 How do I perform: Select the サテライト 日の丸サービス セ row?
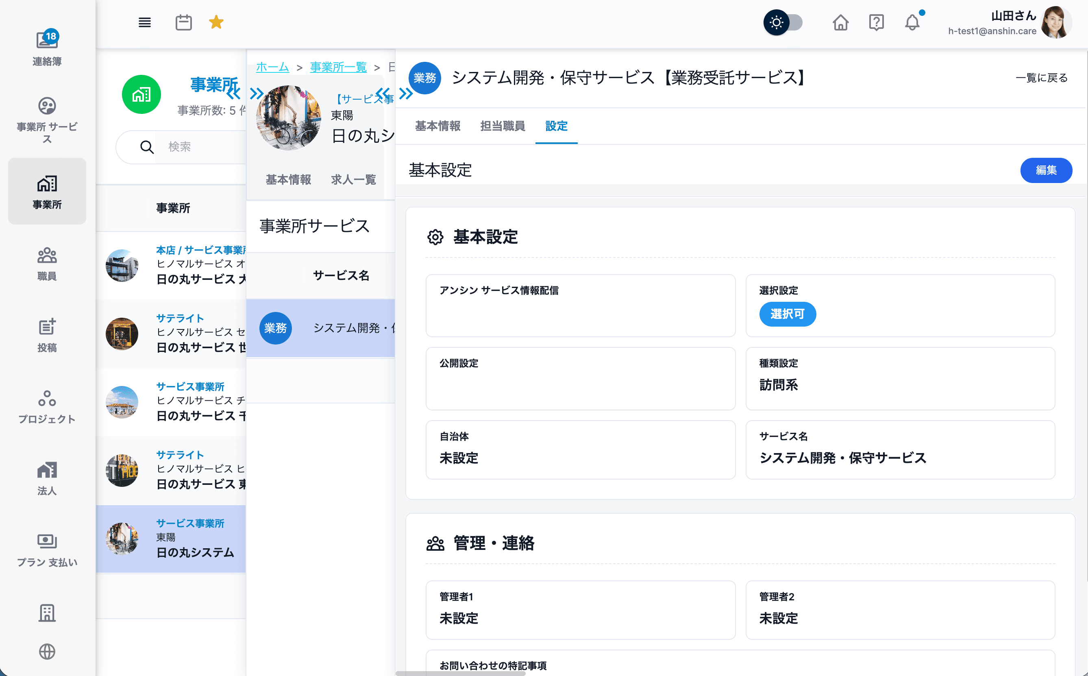[x=171, y=334]
